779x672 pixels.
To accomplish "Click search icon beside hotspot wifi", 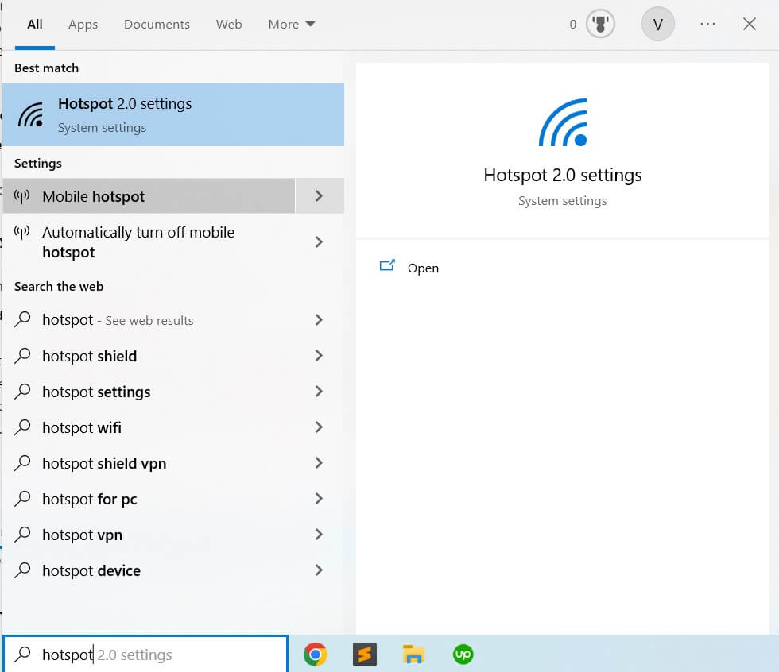I will pyautogui.click(x=22, y=427).
